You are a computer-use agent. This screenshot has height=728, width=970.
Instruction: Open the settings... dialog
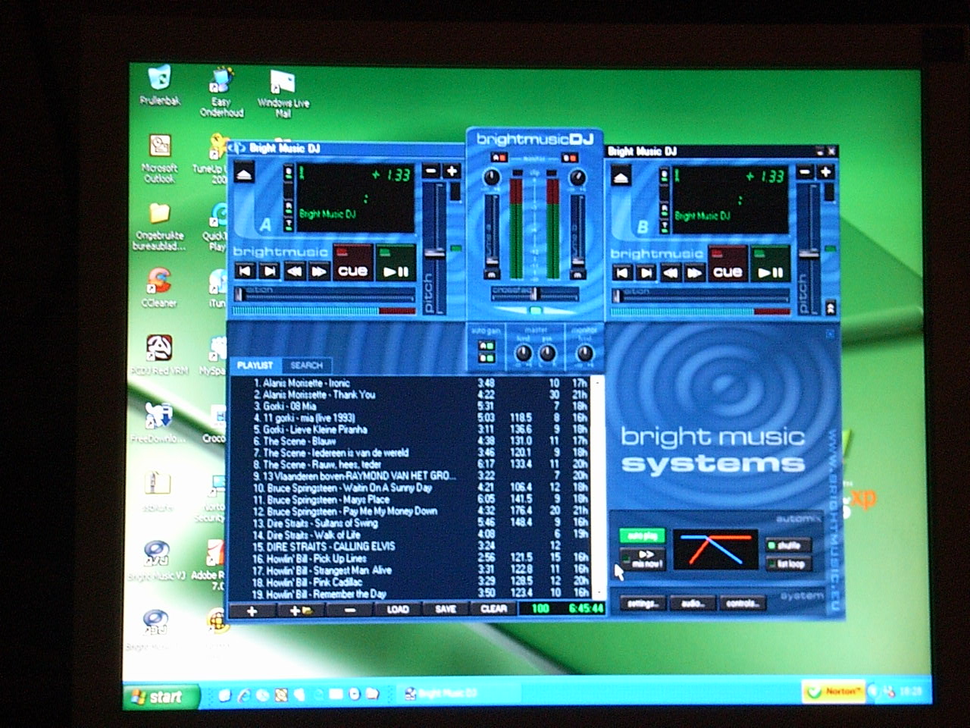643,604
